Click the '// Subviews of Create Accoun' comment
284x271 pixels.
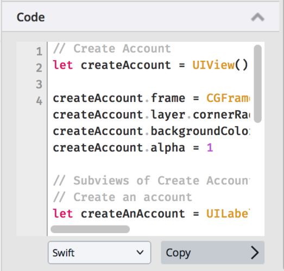point(152,180)
